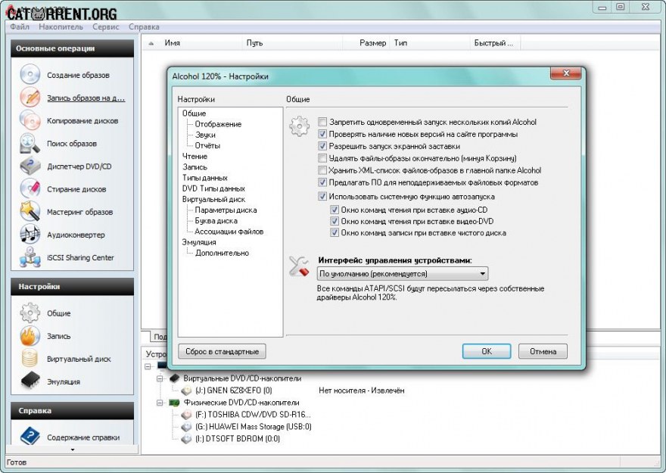Click the Диспетчер DVD/CD drive icon
This screenshot has width=666, height=473.
[x=30, y=166]
